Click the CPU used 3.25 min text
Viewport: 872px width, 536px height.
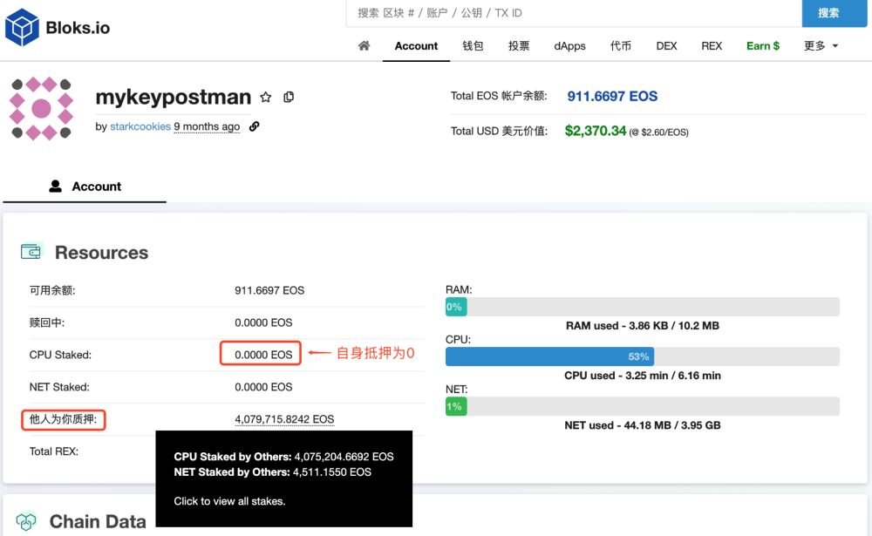pyautogui.click(x=643, y=376)
